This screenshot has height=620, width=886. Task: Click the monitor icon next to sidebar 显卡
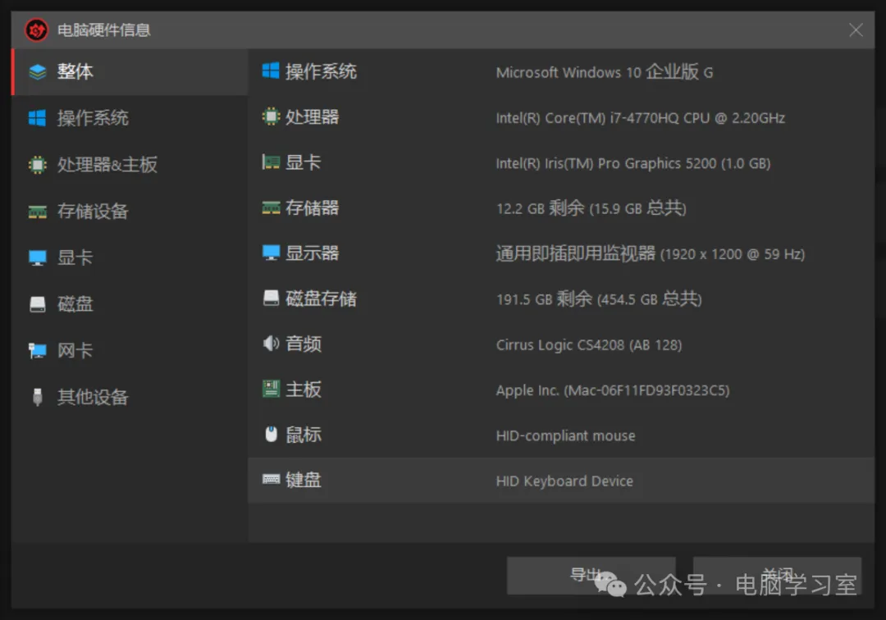click(x=37, y=258)
